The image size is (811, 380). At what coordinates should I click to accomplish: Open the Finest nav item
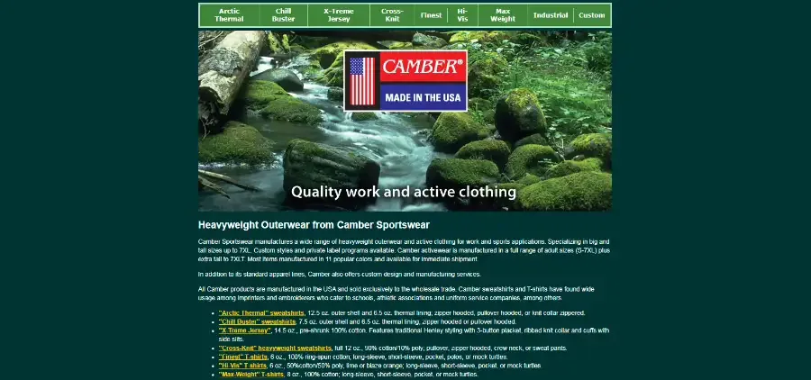[431, 15]
